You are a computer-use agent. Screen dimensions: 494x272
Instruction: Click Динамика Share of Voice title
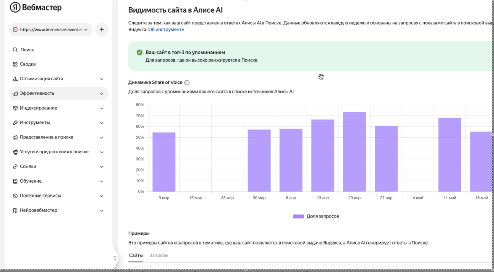click(155, 83)
